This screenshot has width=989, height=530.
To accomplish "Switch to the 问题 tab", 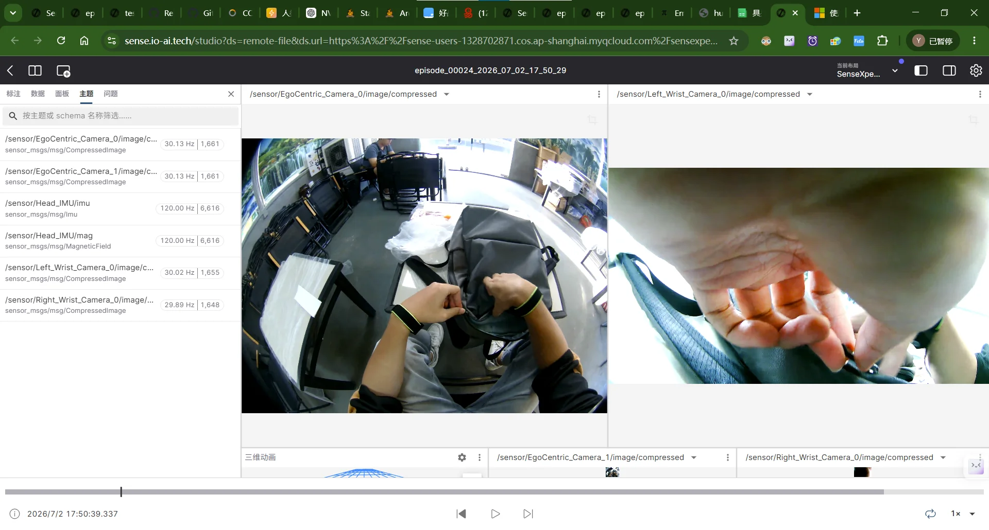I will (x=111, y=94).
